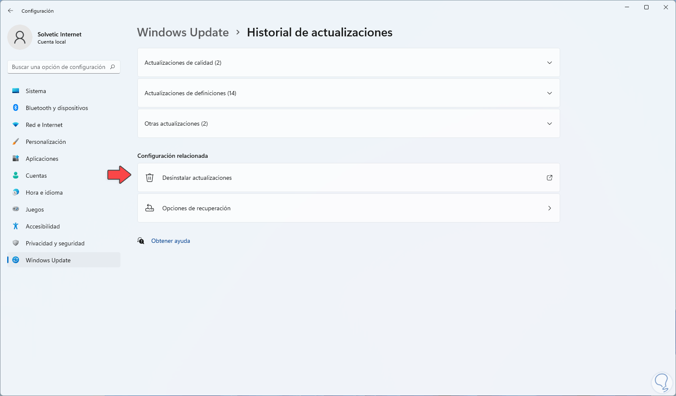The width and height of the screenshot is (676, 396).
Task: Select Windows Update in sidebar
Action: [64, 260]
